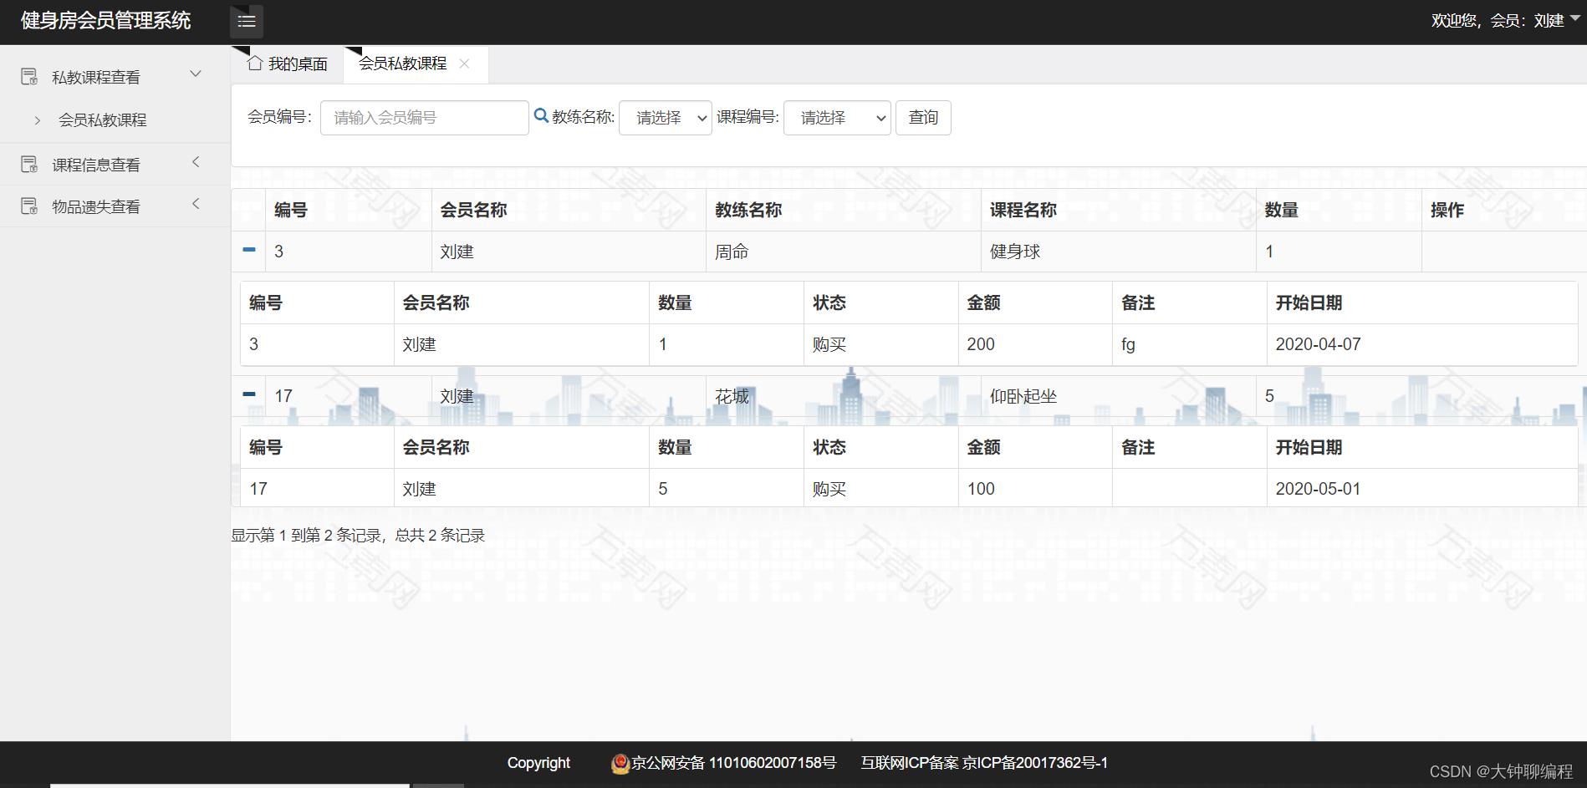Image resolution: width=1587 pixels, height=788 pixels.
Task: Open the 教练名称 dropdown
Action: point(665,118)
